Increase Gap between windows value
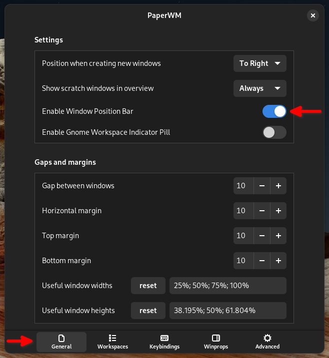The height and width of the screenshot is (358, 329). (278, 186)
